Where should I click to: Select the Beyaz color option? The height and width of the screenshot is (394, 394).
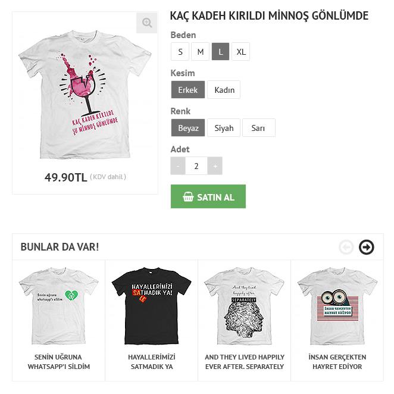tap(188, 128)
